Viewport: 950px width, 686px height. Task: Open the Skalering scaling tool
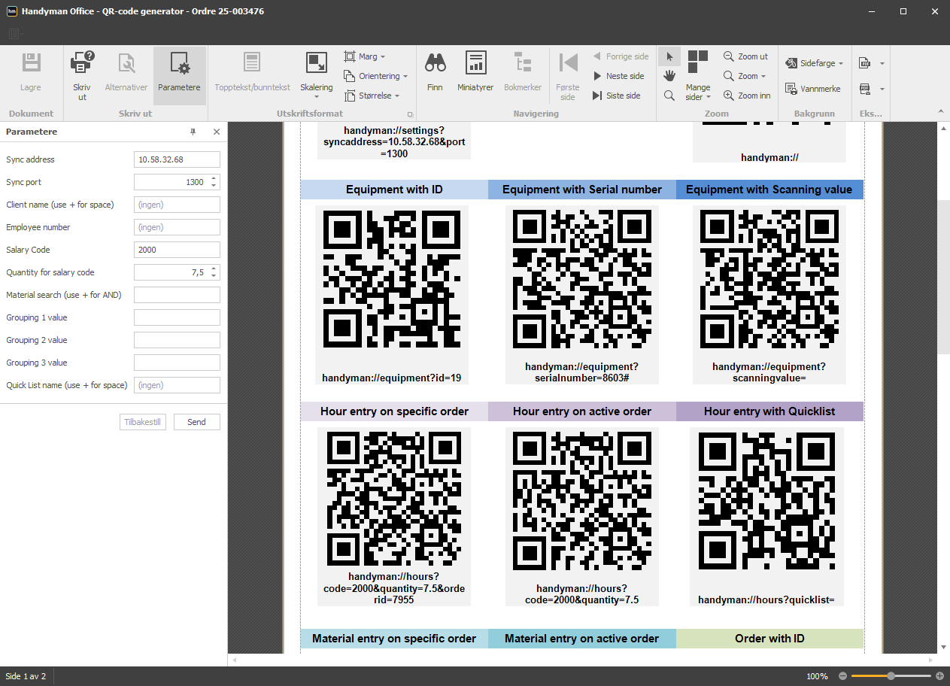316,75
